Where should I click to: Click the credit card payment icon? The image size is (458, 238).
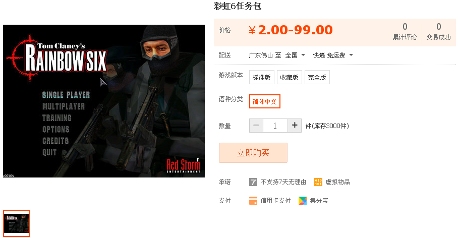tap(253, 201)
